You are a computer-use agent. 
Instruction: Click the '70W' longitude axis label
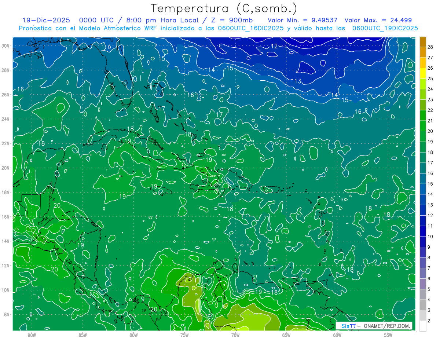[235, 335]
